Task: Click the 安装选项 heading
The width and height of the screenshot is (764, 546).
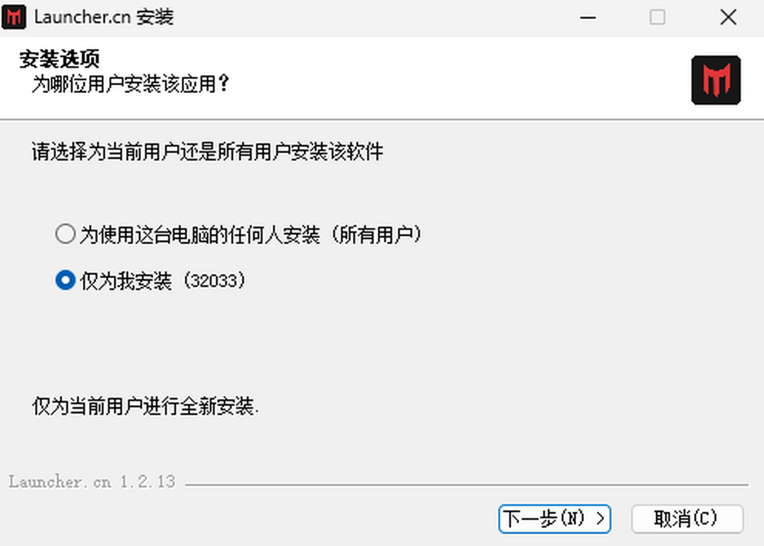Action: click(59, 60)
